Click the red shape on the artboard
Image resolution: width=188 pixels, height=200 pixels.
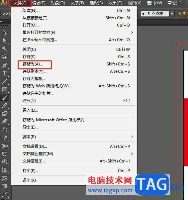(186, 132)
